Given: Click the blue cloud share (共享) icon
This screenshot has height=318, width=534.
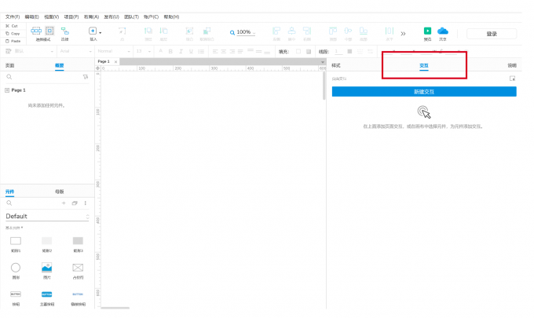Looking at the screenshot, I should point(443,31).
